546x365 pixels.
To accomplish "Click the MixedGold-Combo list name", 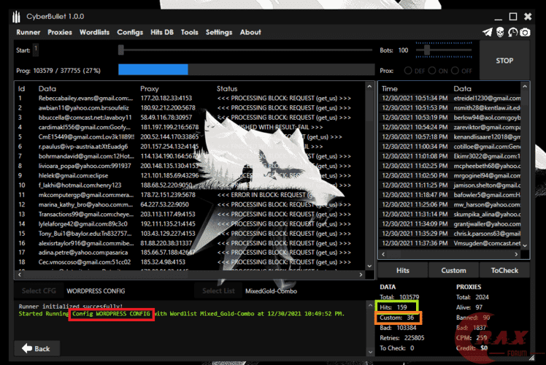I will click(x=272, y=291).
